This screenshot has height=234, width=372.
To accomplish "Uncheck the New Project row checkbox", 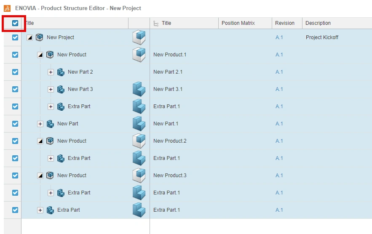I will [x=15, y=37].
